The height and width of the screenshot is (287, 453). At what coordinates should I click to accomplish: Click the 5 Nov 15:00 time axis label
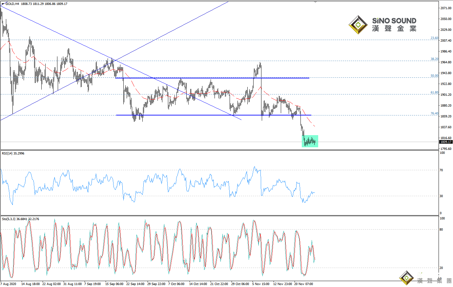tap(261, 284)
